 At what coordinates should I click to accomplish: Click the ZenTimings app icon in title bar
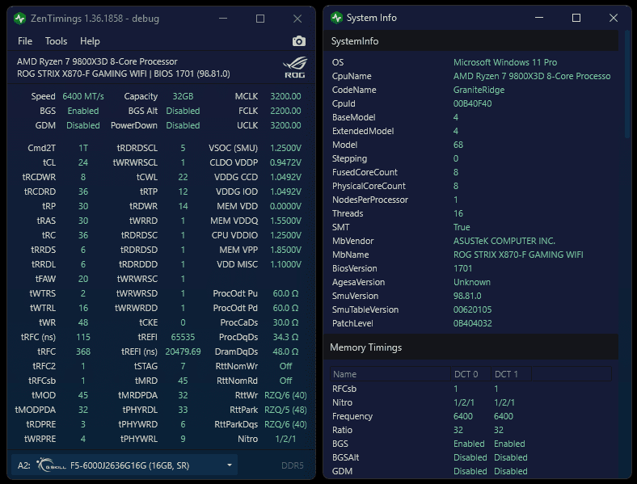point(19,19)
